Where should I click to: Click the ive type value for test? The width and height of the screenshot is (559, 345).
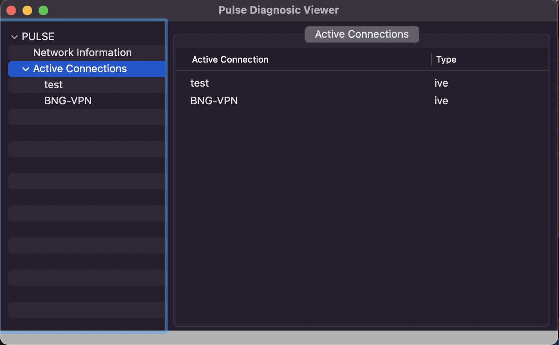tap(441, 83)
